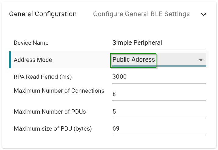Select the Maximum Number of PDUs label
The width and height of the screenshot is (218, 150).
pyautogui.click(x=50, y=112)
